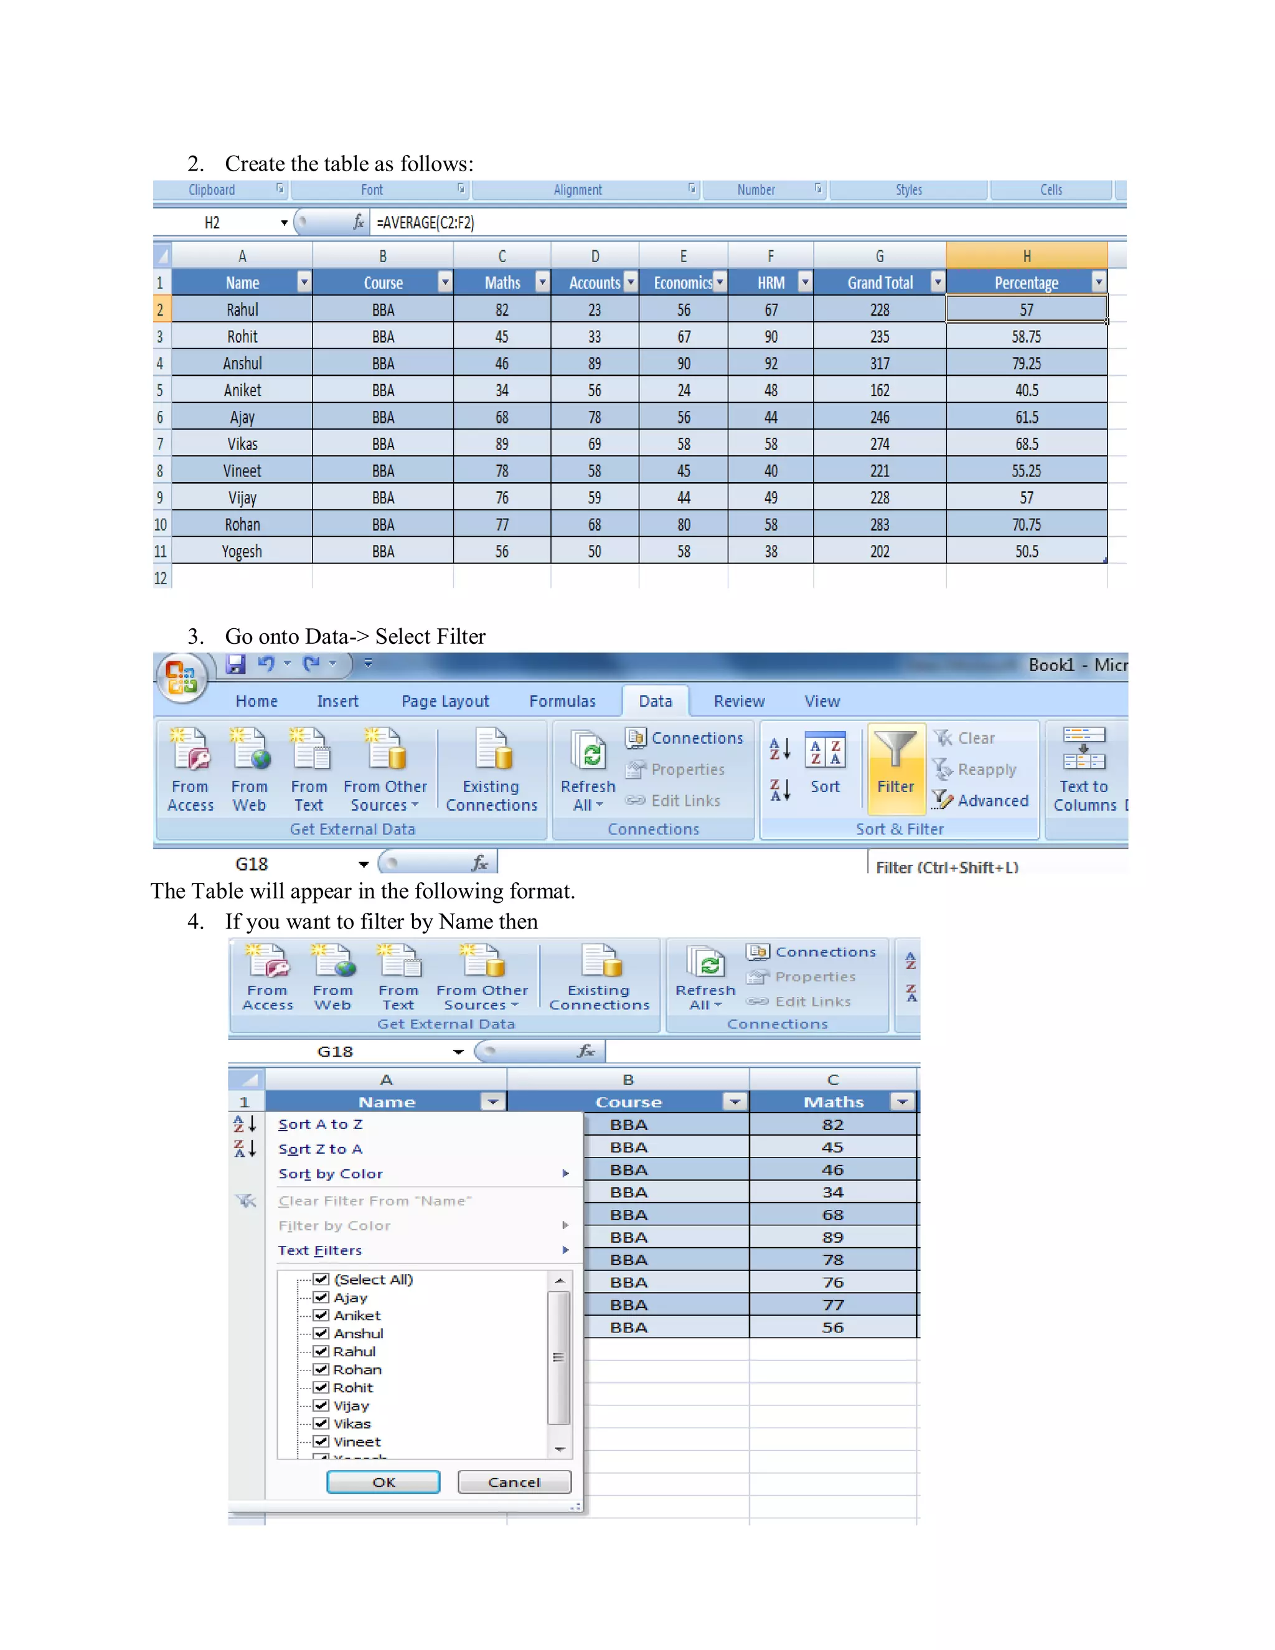Open Connections in the Data ribbon
The width and height of the screenshot is (1275, 1650).
684,738
